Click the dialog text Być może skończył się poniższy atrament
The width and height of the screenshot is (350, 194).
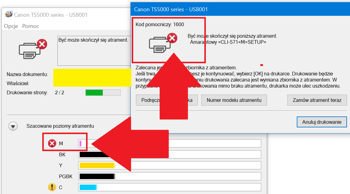[x=232, y=36]
